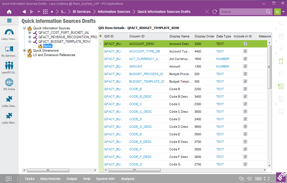Go back with the left arrow icon
This screenshot has width=287, height=183.
(24, 12)
